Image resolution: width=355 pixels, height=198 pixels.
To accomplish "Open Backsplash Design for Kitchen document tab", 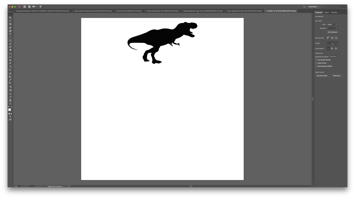I will (43, 11).
